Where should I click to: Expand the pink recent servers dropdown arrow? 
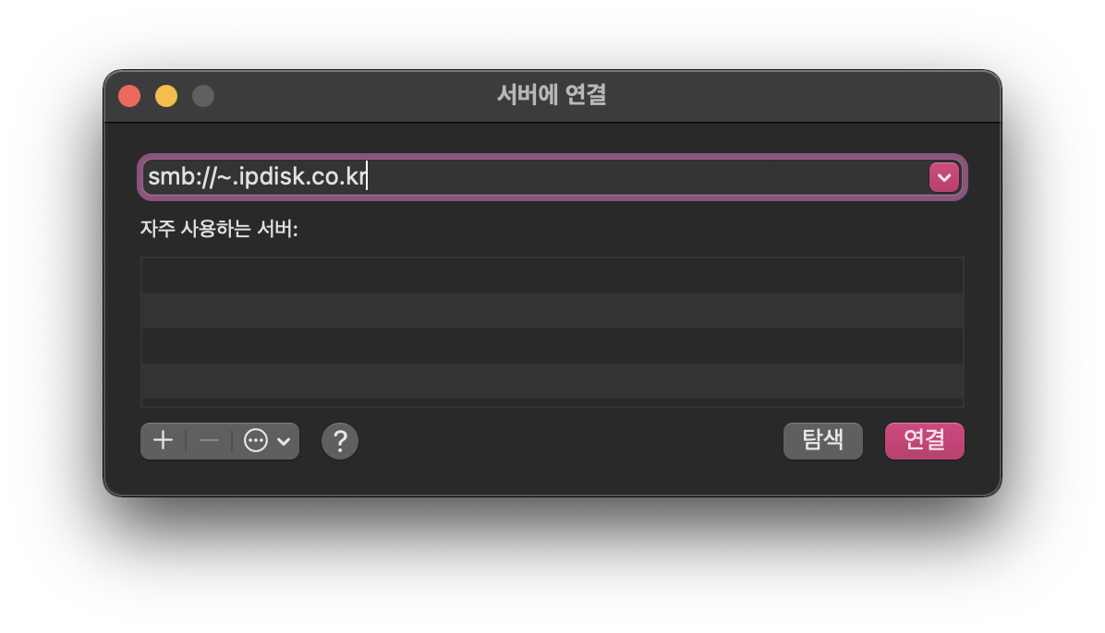click(943, 177)
